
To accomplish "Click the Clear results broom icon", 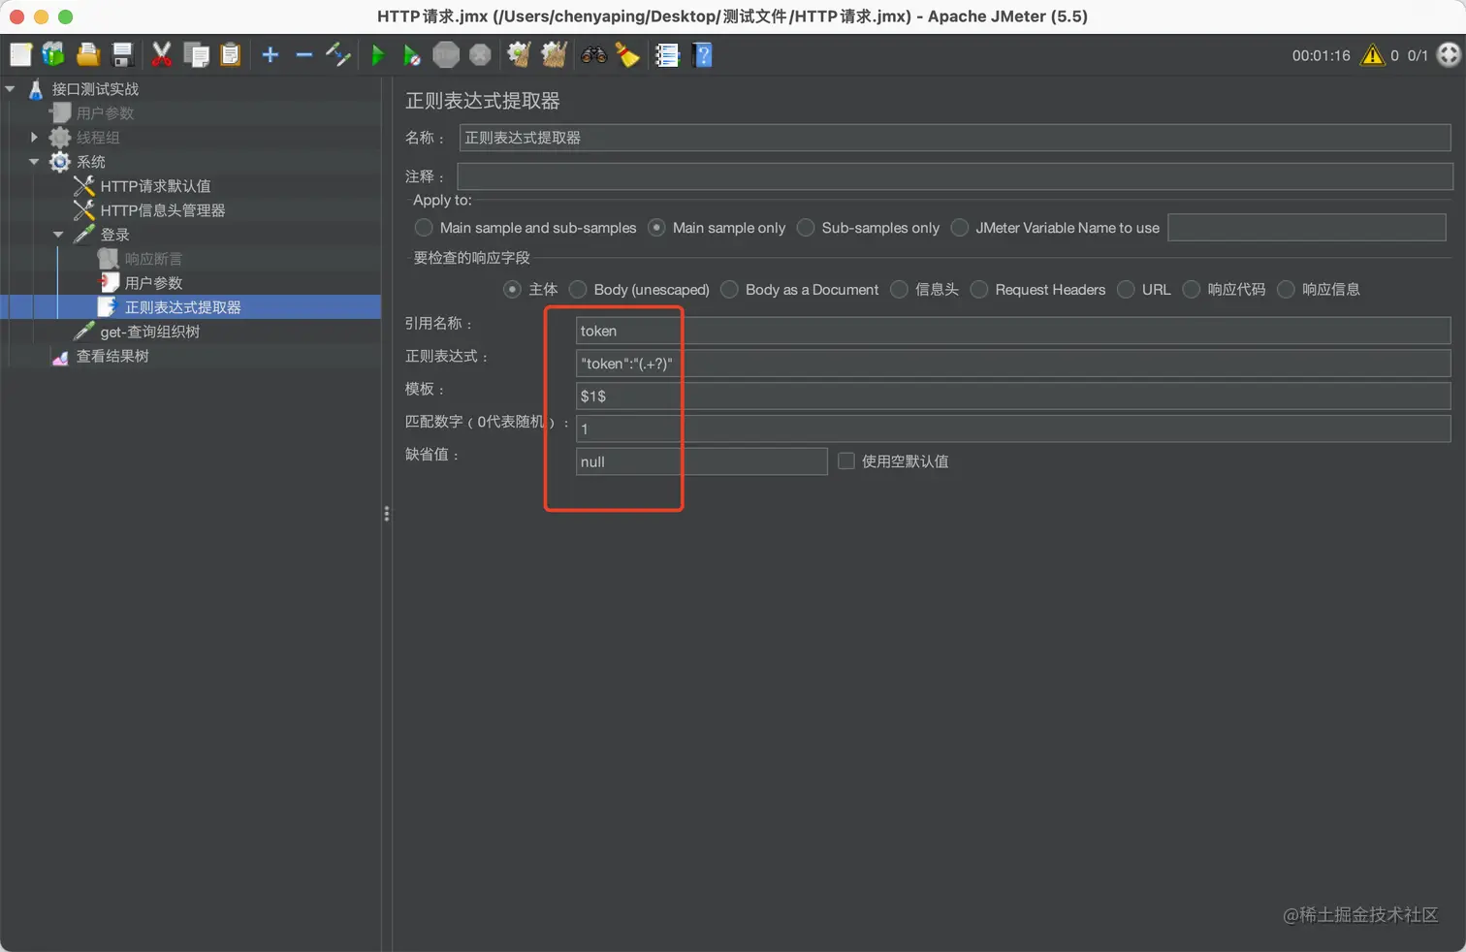I will coord(520,55).
